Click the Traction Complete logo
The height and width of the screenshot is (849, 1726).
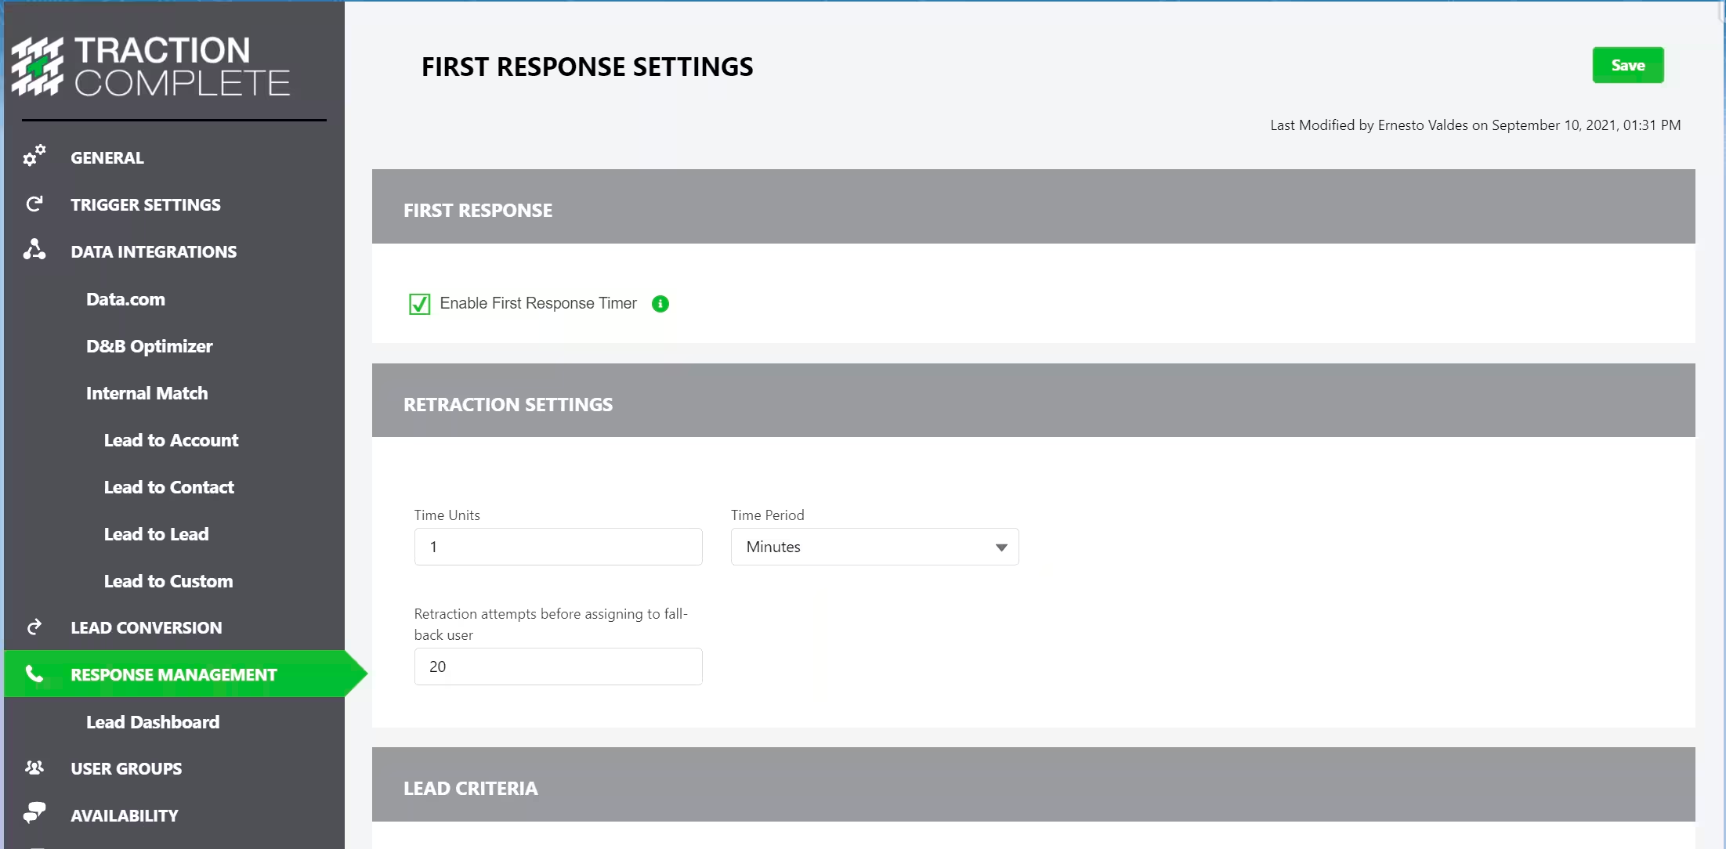click(x=151, y=66)
